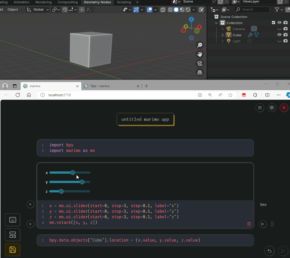Hide Collection in viewport via eye icon
Image resolution: width=290 pixels, height=258 pixels.
pyautogui.click(x=279, y=23)
